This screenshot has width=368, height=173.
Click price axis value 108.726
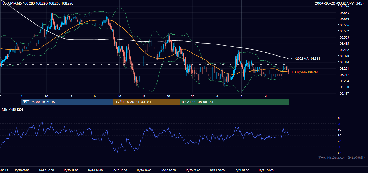343,6
